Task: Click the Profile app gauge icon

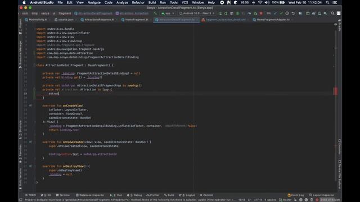Action: point(249,13)
